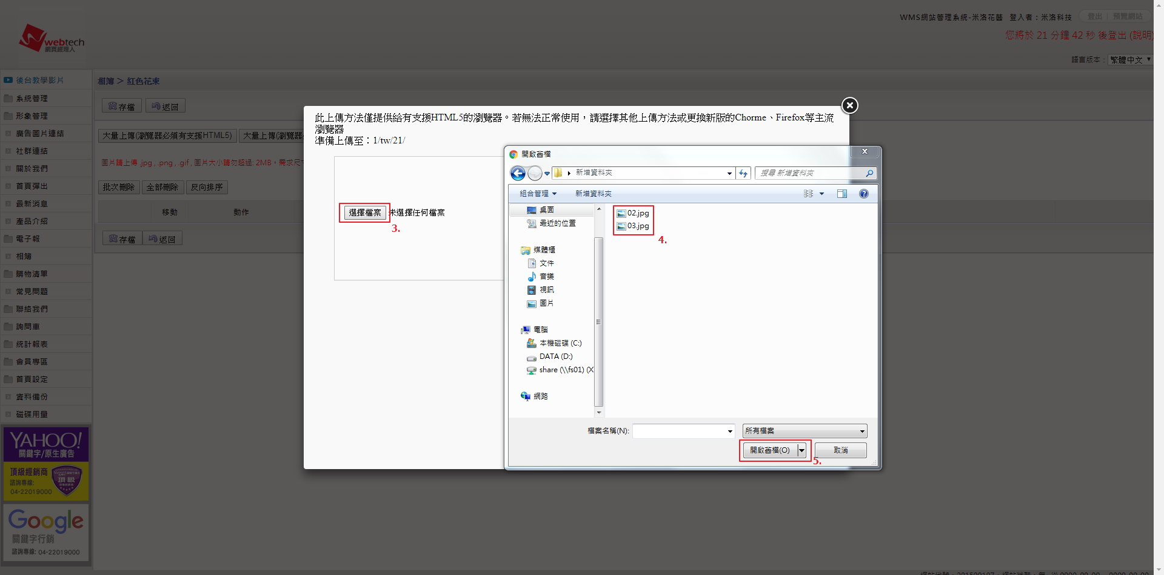Screen dimensions: 1164x575
Task: Click the 開啟舊檔(O) button
Action: tap(769, 450)
